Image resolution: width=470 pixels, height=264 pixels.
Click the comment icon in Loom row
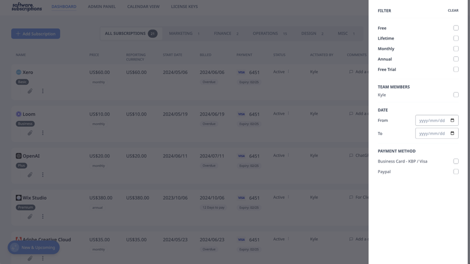[351, 113]
